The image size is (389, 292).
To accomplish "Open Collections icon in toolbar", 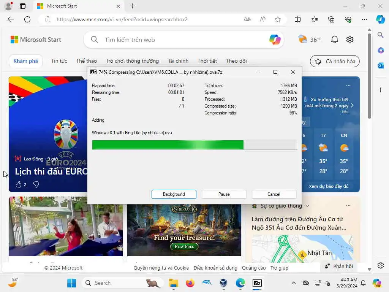I will [331, 19].
